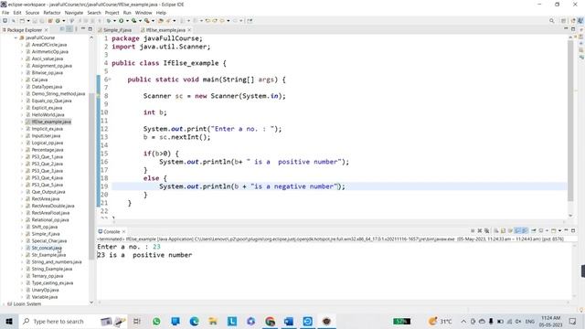The height and width of the screenshot is (329, 585).
Task: Click the New file toolbar icon
Action: click(x=22, y=20)
